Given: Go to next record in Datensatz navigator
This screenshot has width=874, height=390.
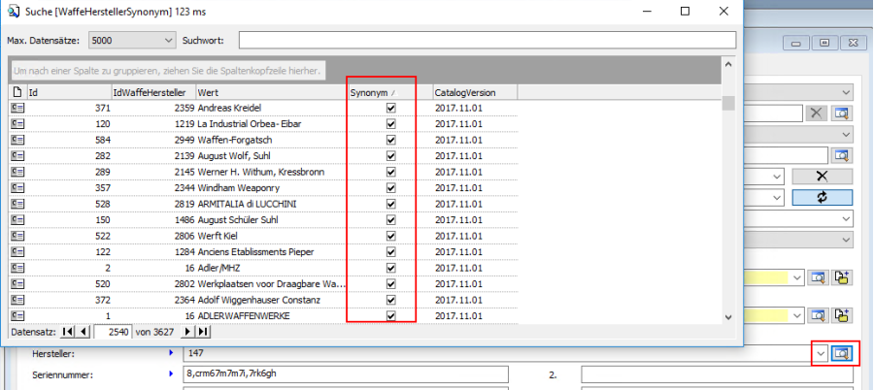Looking at the screenshot, I should (188, 332).
